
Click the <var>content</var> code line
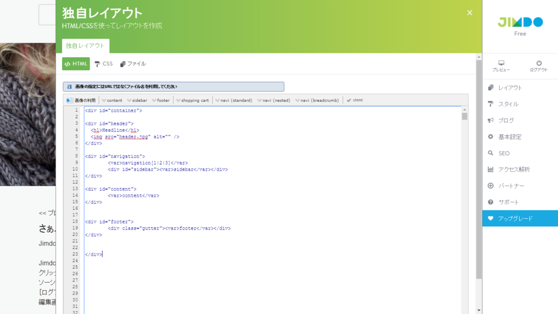(x=134, y=196)
